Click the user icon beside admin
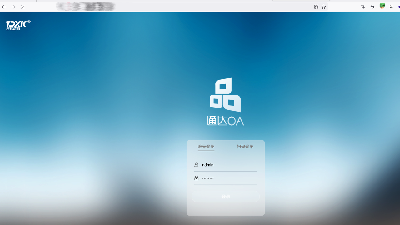The width and height of the screenshot is (400, 225). coord(196,165)
